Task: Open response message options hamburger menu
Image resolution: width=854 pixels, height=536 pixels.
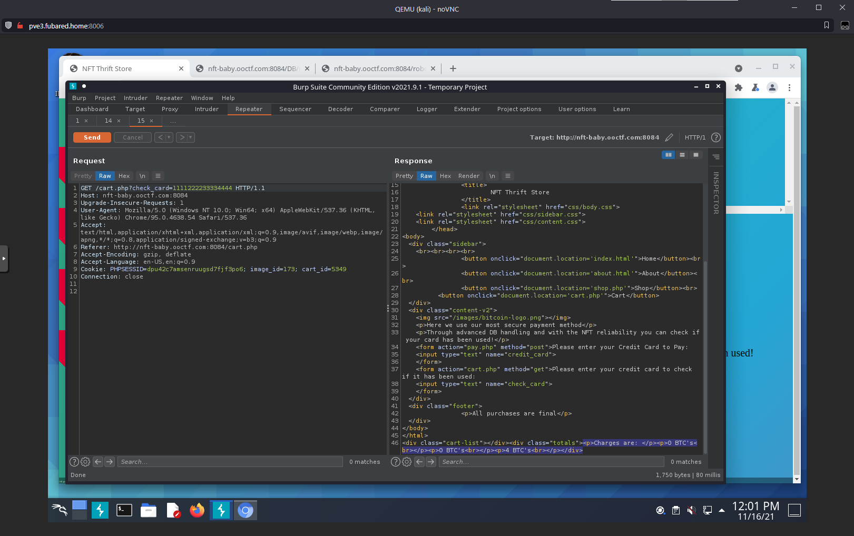Action: pos(508,176)
